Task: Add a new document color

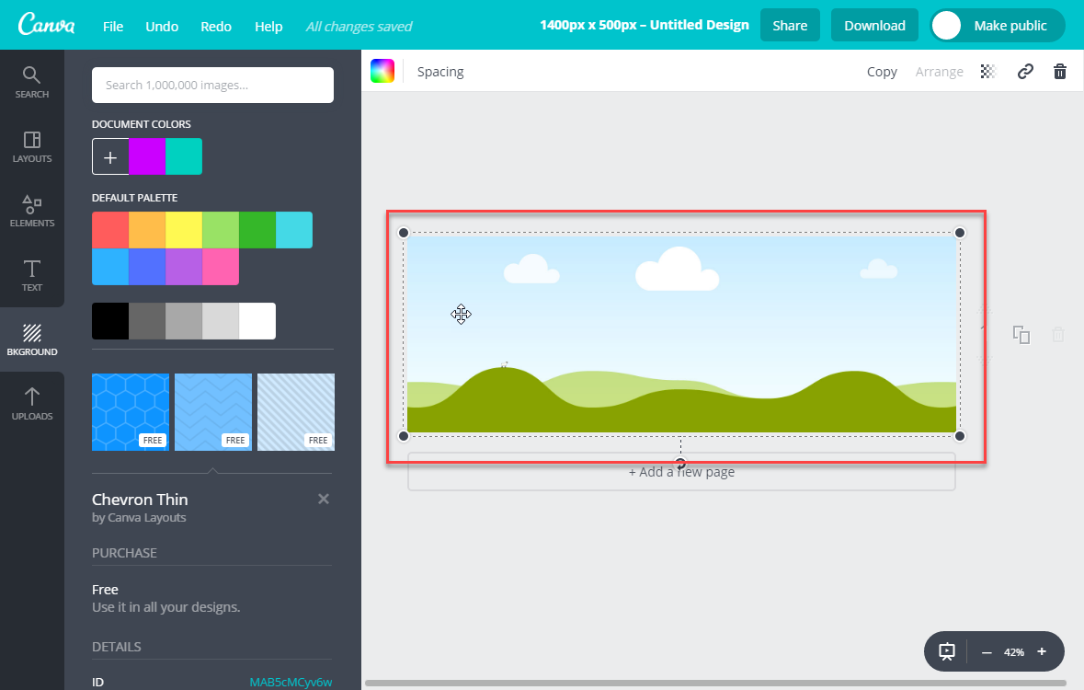Action: coord(110,156)
